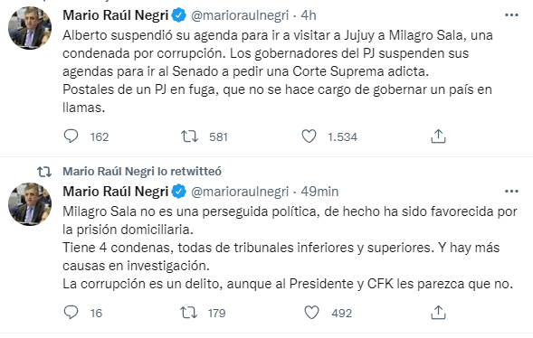Open the 49min timestamp of second tweet

pyautogui.click(x=319, y=192)
